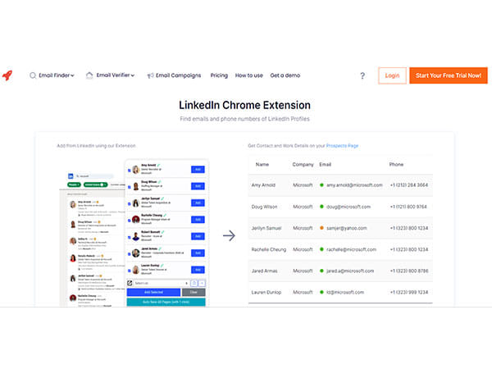Click the question mark help icon
This screenshot has height=369, width=492.
pyautogui.click(x=362, y=75)
